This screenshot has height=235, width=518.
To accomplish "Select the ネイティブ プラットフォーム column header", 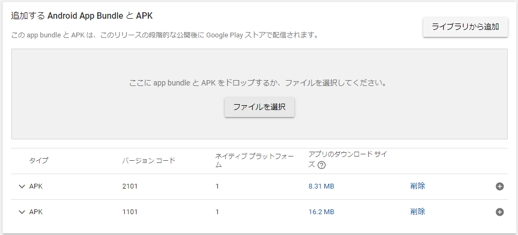I will pos(254,160).
